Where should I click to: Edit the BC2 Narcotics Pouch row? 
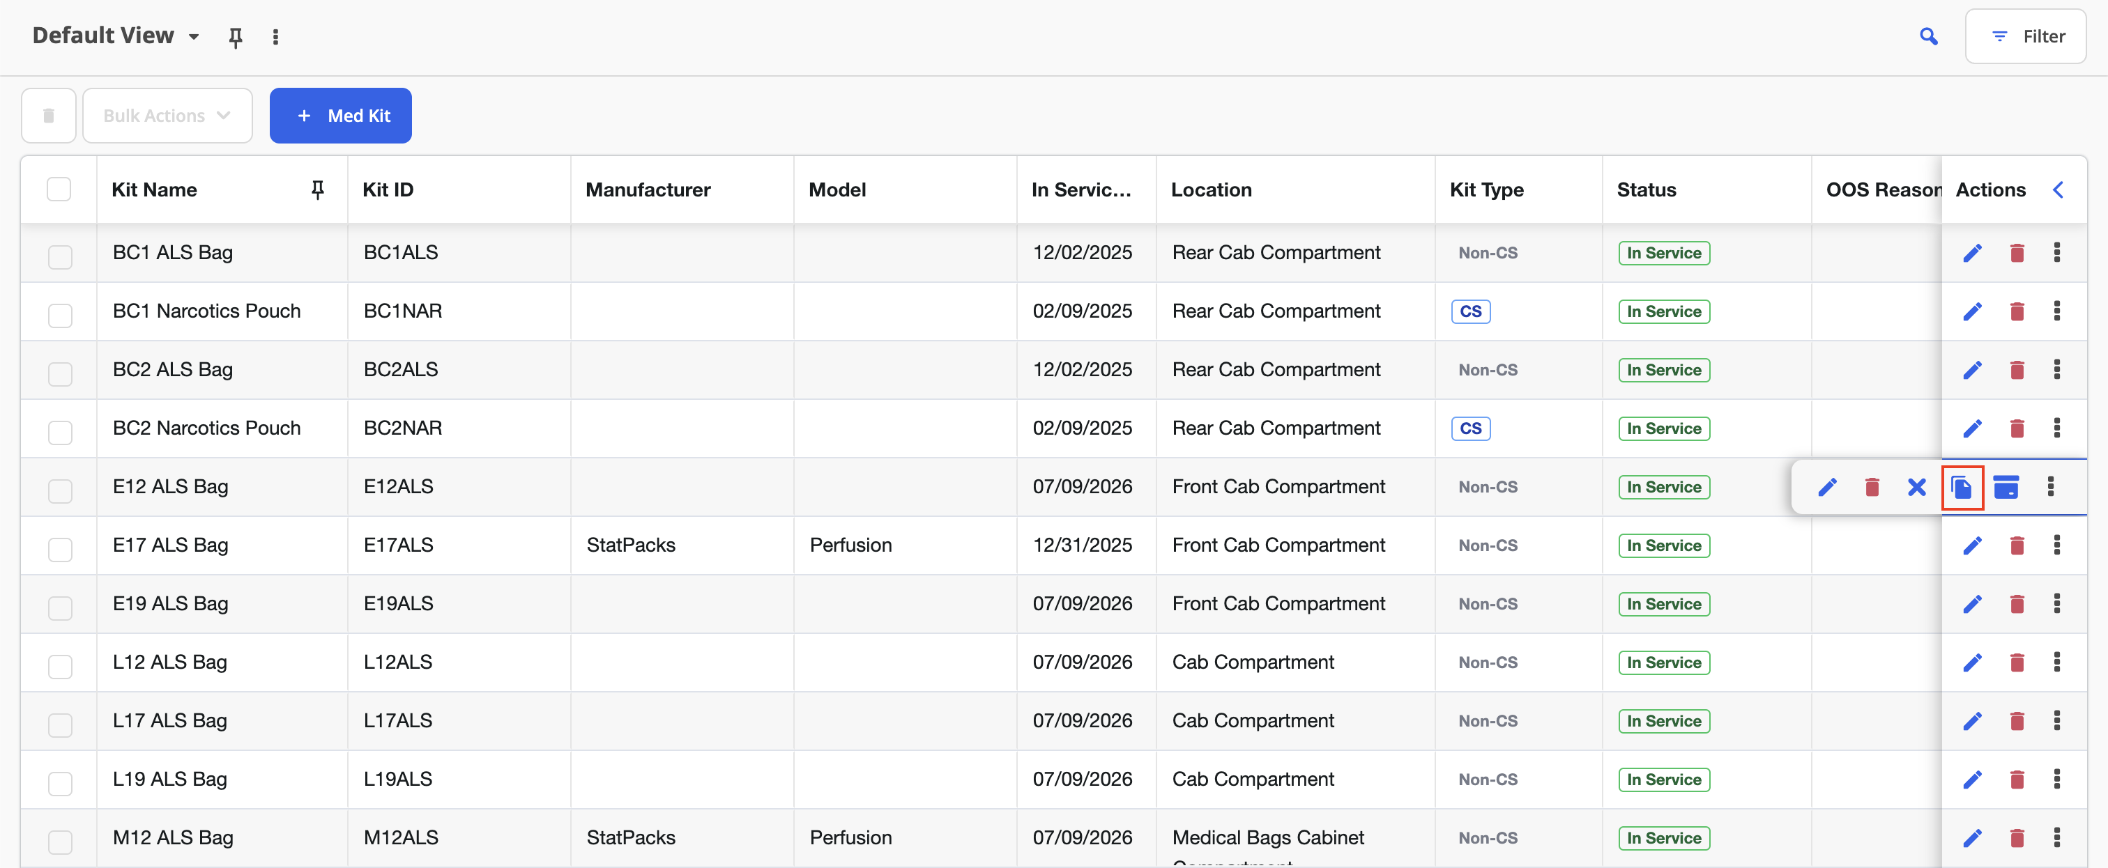click(1972, 428)
